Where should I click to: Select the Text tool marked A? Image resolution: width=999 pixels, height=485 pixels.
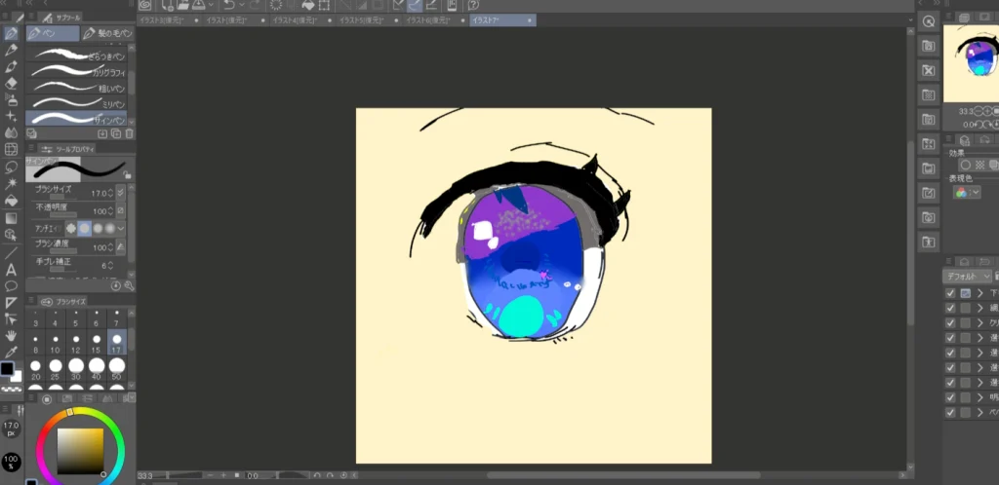click(x=11, y=270)
